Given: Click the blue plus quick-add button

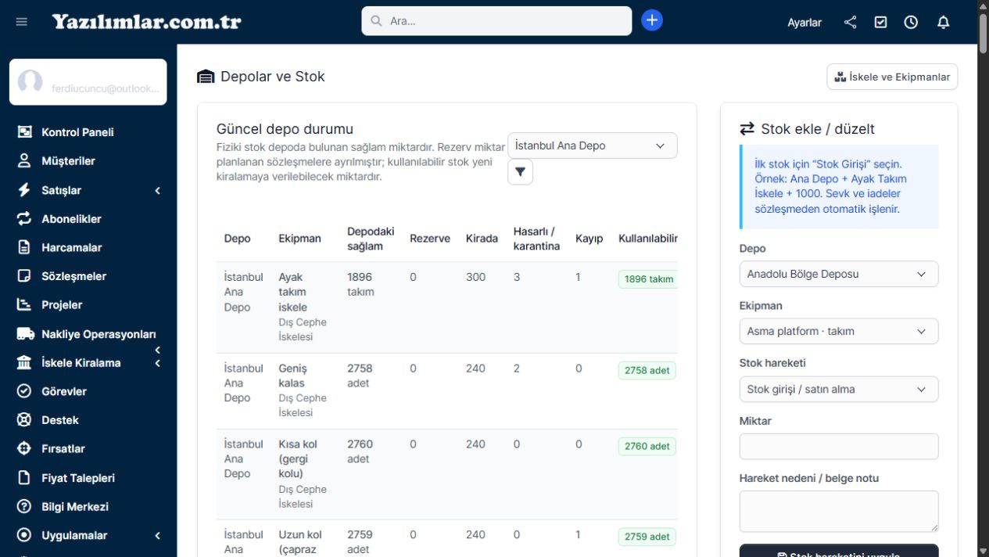Looking at the screenshot, I should 652,20.
